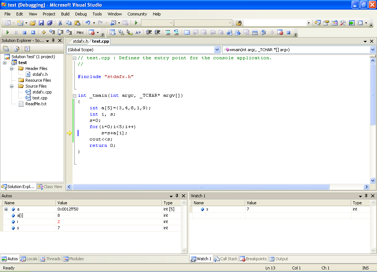Close the Watch 1 panel
Image resolution: width=377 pixels, height=272 pixels.
click(373, 195)
